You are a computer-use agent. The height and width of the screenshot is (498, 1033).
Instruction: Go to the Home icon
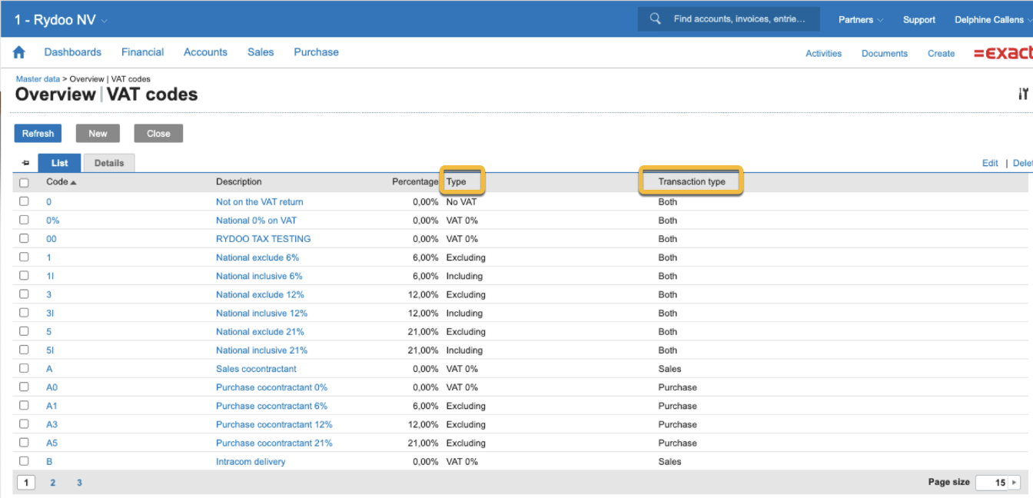pyautogui.click(x=19, y=52)
